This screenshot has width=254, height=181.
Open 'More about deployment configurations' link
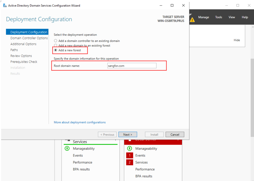click(80, 122)
